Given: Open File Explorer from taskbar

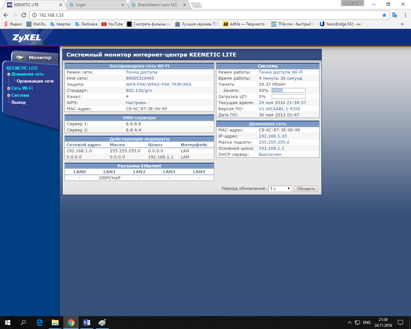Looking at the screenshot, I should [x=55, y=323].
